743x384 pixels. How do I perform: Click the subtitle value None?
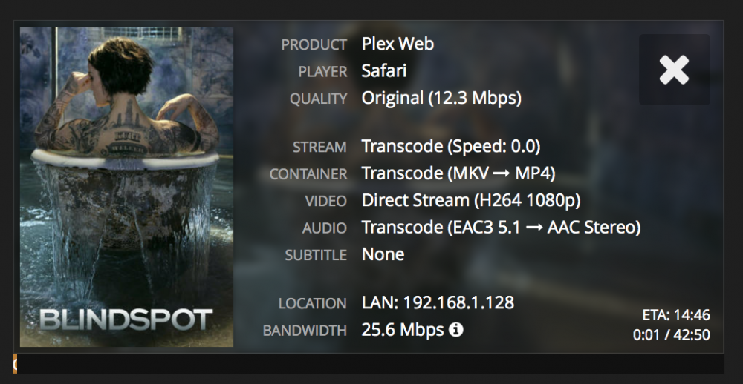point(383,254)
